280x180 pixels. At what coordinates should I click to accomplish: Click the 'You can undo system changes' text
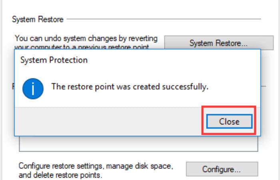pos(86,38)
